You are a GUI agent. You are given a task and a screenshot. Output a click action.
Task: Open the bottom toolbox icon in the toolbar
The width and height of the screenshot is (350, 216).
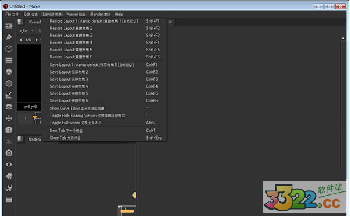pos(9,200)
